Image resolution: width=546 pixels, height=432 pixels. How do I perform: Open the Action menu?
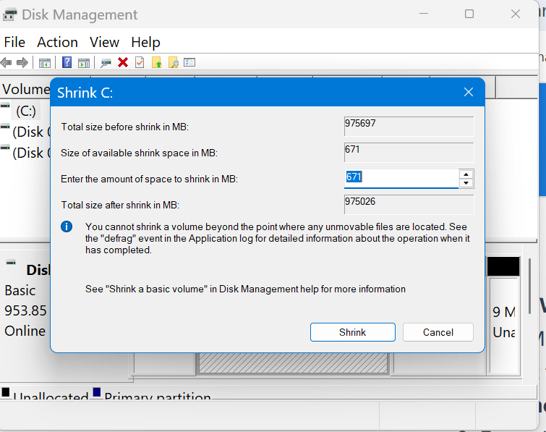(x=57, y=42)
